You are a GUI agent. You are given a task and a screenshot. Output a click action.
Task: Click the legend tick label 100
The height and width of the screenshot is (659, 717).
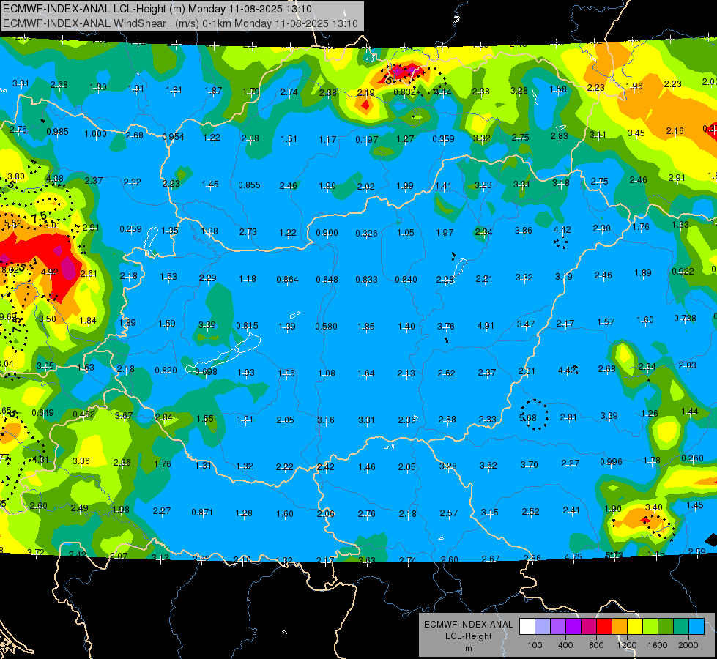click(535, 645)
